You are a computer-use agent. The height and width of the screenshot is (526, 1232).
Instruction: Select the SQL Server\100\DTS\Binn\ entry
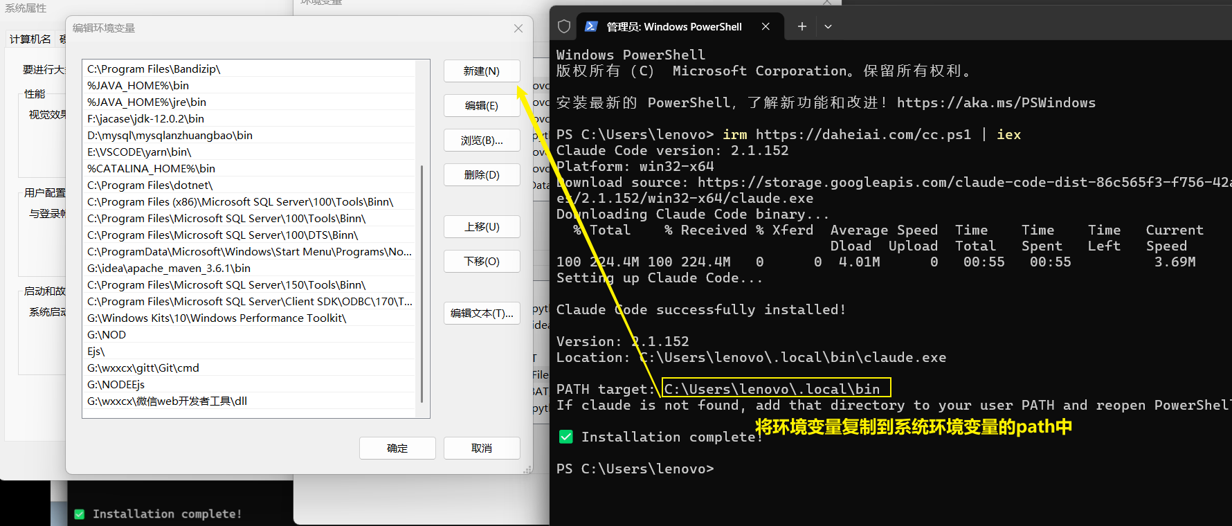(x=249, y=235)
